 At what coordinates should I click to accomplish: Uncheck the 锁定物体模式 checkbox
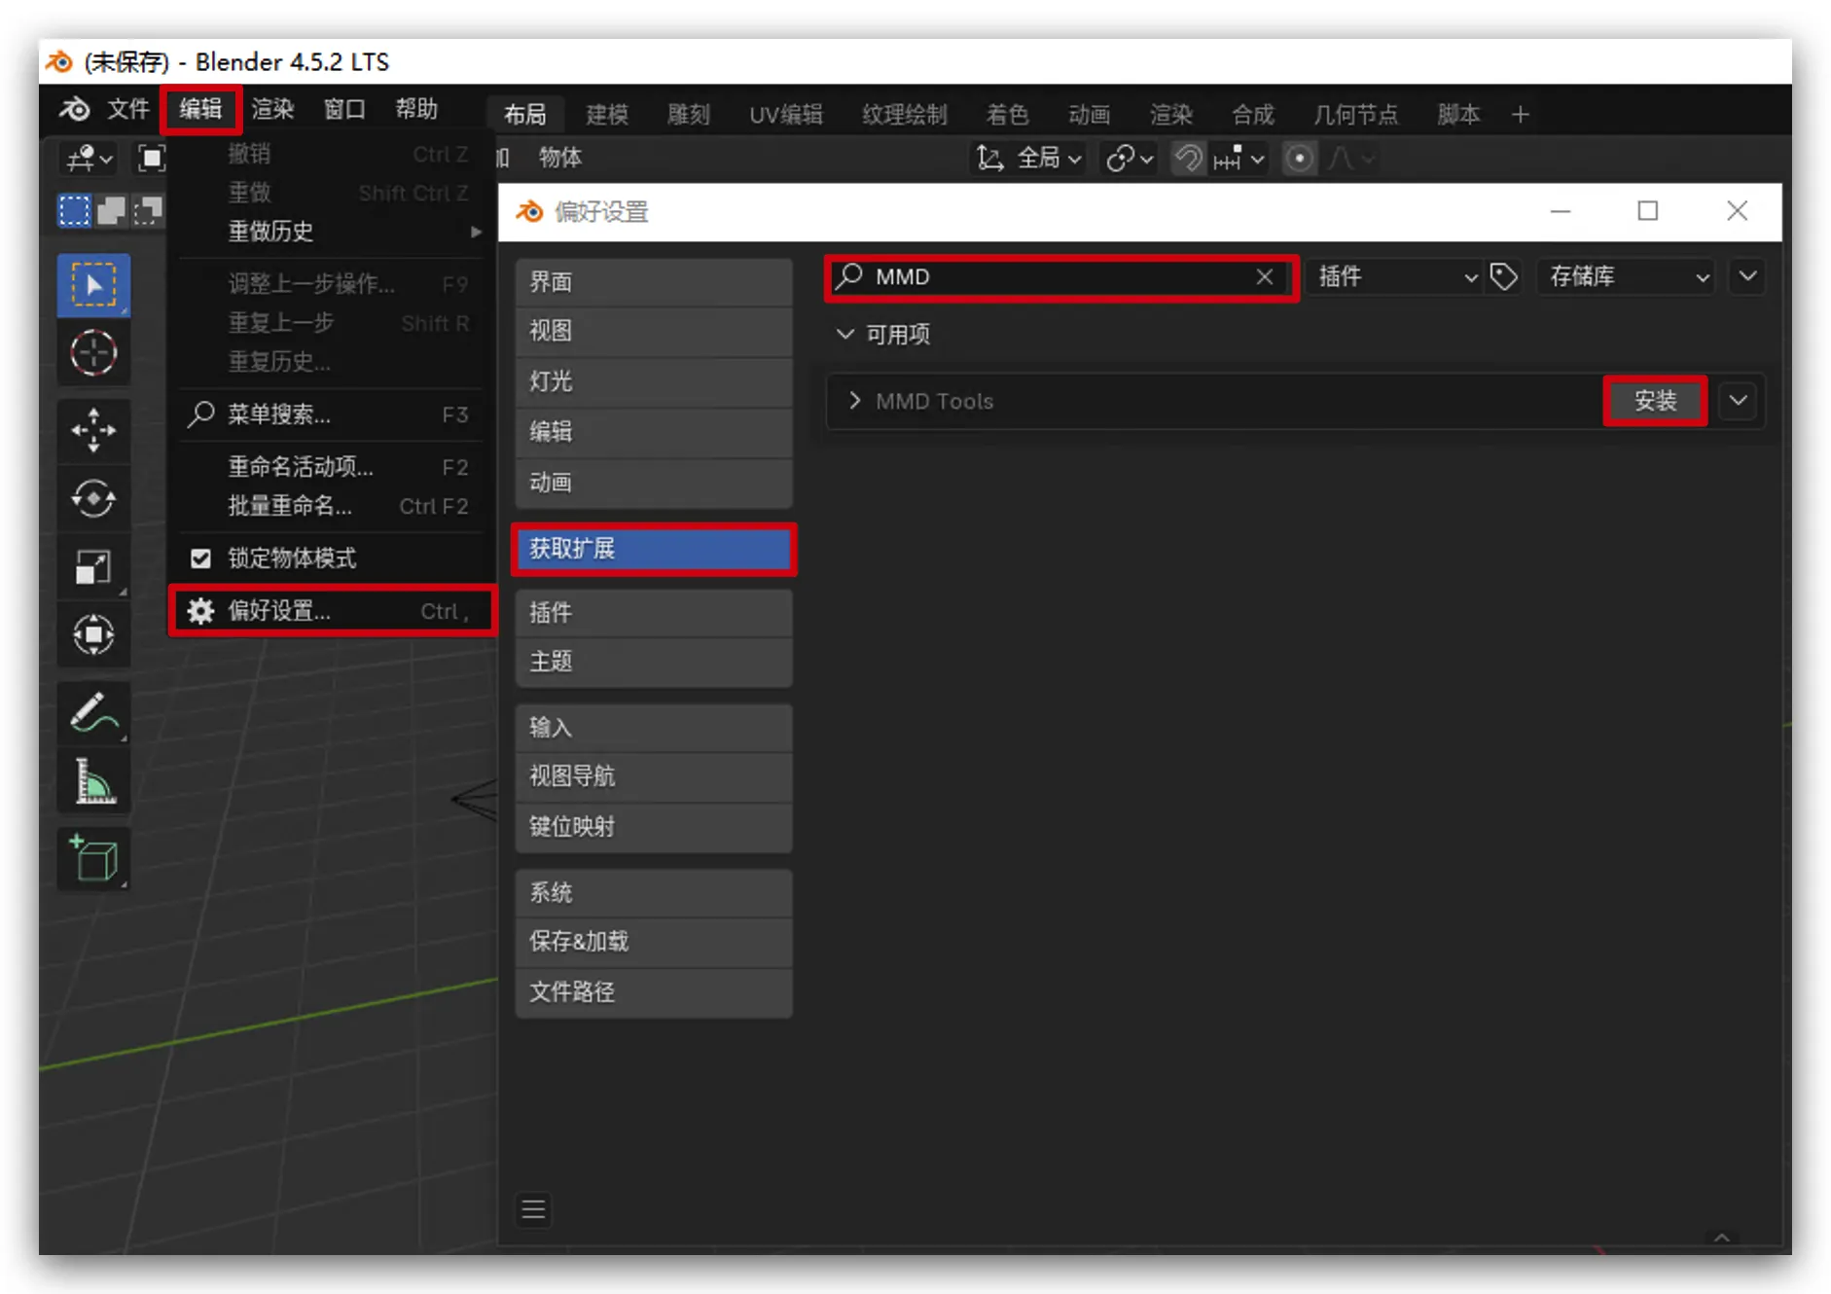coord(201,558)
